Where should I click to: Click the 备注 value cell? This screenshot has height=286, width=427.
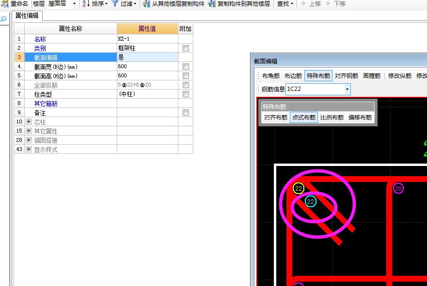coord(147,112)
